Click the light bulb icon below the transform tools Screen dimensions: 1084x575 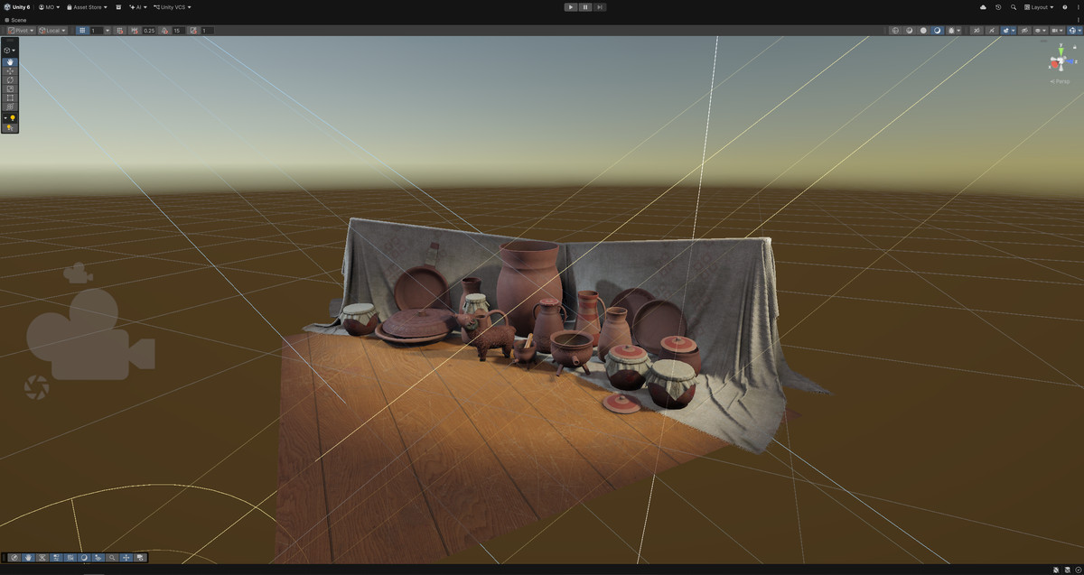(12, 118)
